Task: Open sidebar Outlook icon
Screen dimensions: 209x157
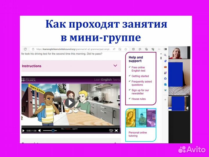Action: pyautogui.click(x=165, y=84)
